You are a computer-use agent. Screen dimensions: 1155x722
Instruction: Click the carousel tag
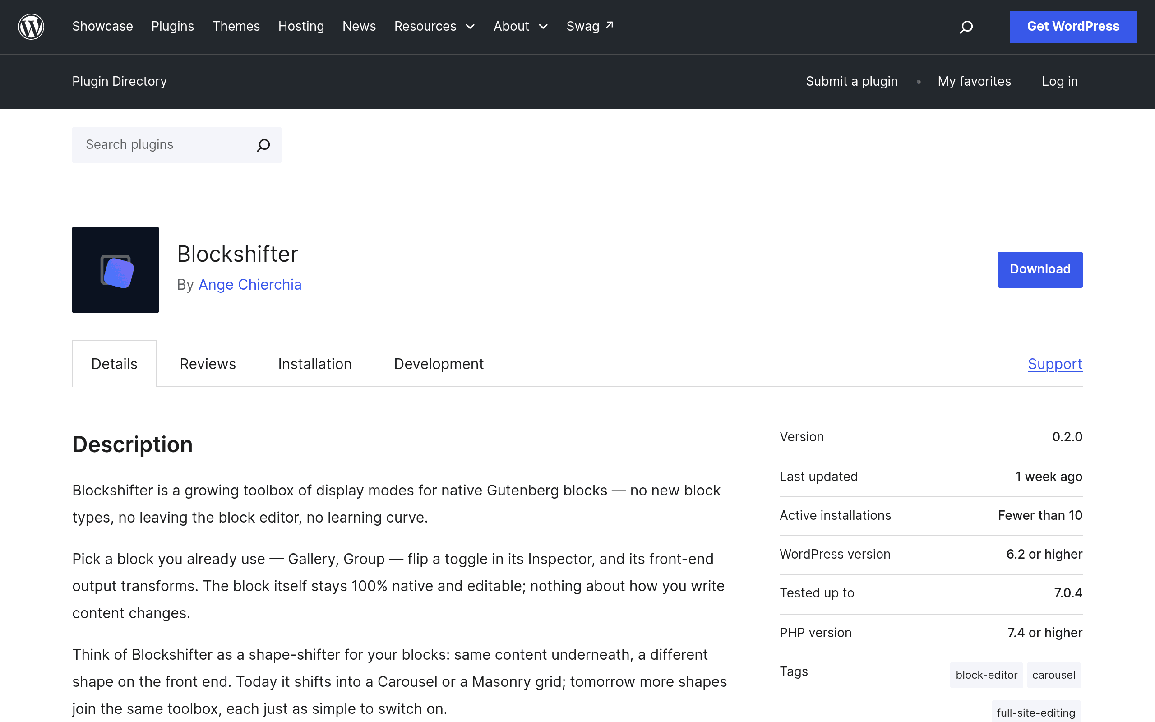click(x=1054, y=675)
